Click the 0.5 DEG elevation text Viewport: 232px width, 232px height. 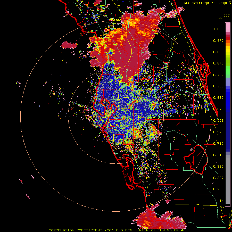[125, 230]
